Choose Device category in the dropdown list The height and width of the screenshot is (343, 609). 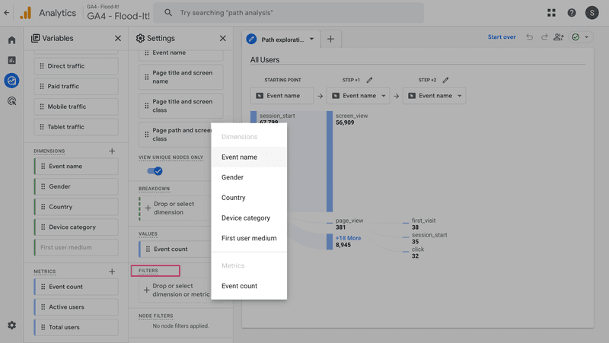[245, 218]
